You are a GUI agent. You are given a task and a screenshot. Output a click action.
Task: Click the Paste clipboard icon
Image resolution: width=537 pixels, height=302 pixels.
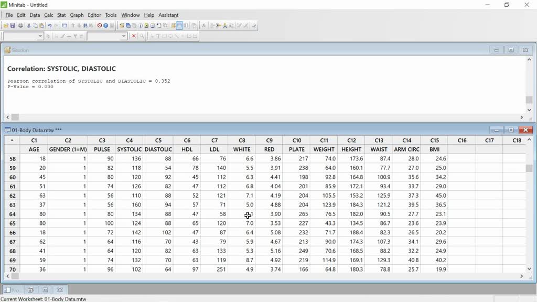pyautogui.click(x=41, y=26)
